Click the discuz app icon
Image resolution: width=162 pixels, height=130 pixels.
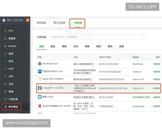coord(40,79)
